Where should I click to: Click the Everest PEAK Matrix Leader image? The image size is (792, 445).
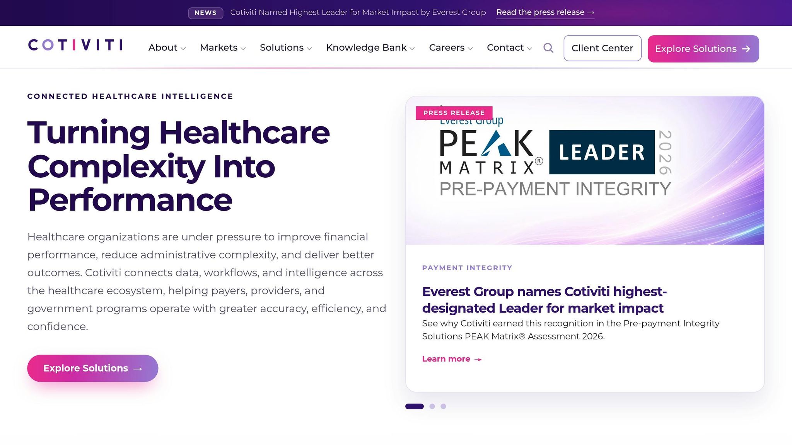point(585,170)
